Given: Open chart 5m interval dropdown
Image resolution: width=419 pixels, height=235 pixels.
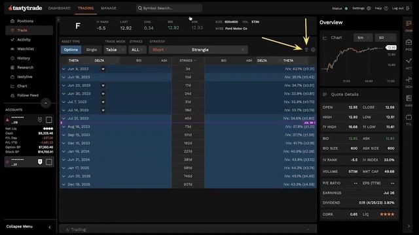Looking at the screenshot, I should (363, 38).
